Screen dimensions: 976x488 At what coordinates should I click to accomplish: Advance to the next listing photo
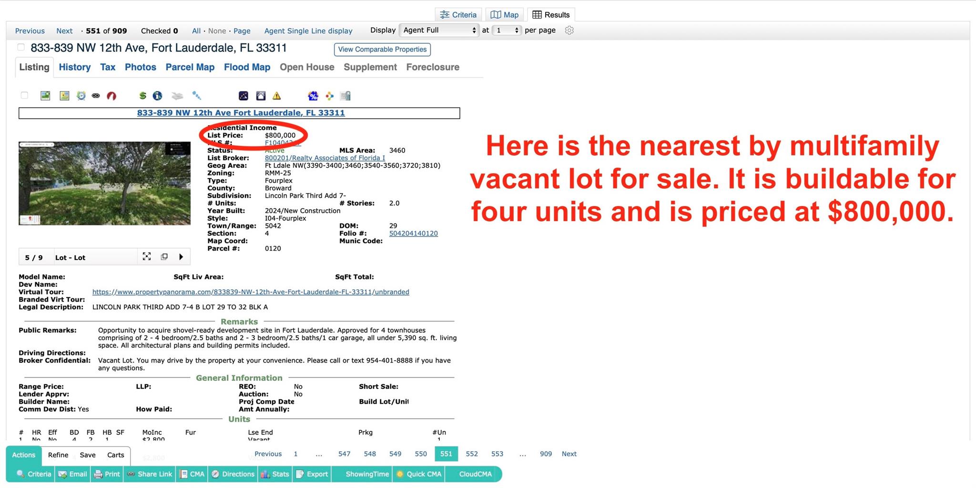181,257
